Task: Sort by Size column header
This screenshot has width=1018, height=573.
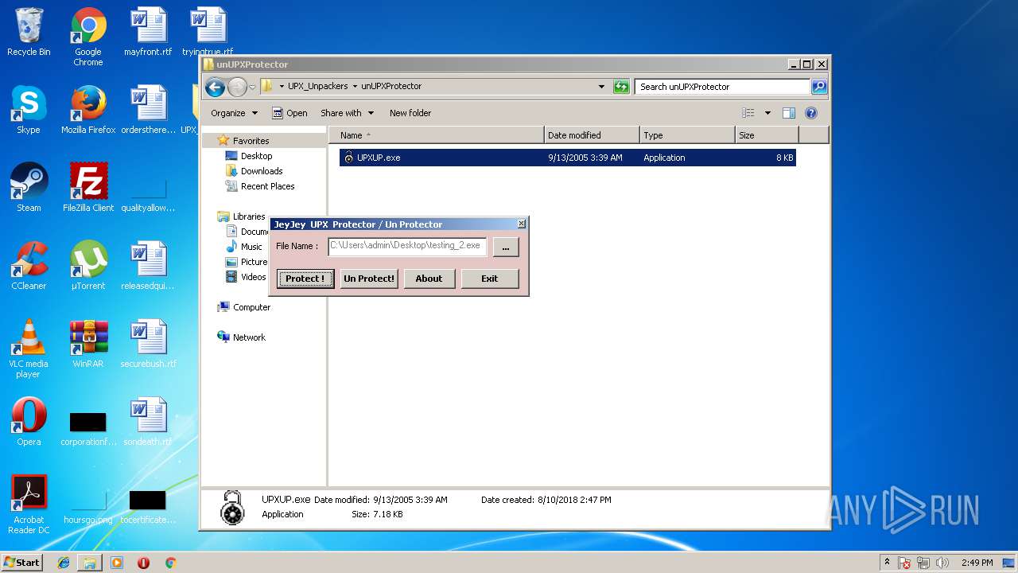Action: tap(767, 135)
